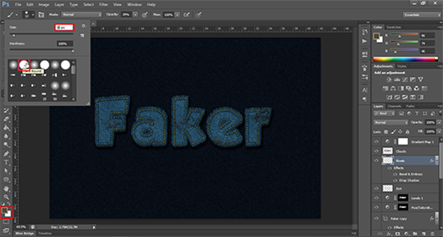Switch to the Swatches tab
Screen dimensions: 443x237
pyautogui.click(x=393, y=27)
